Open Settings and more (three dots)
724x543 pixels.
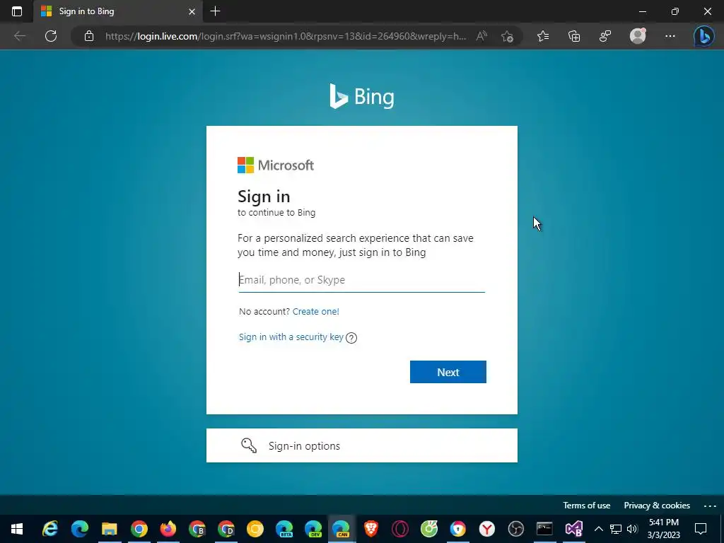pos(670,36)
